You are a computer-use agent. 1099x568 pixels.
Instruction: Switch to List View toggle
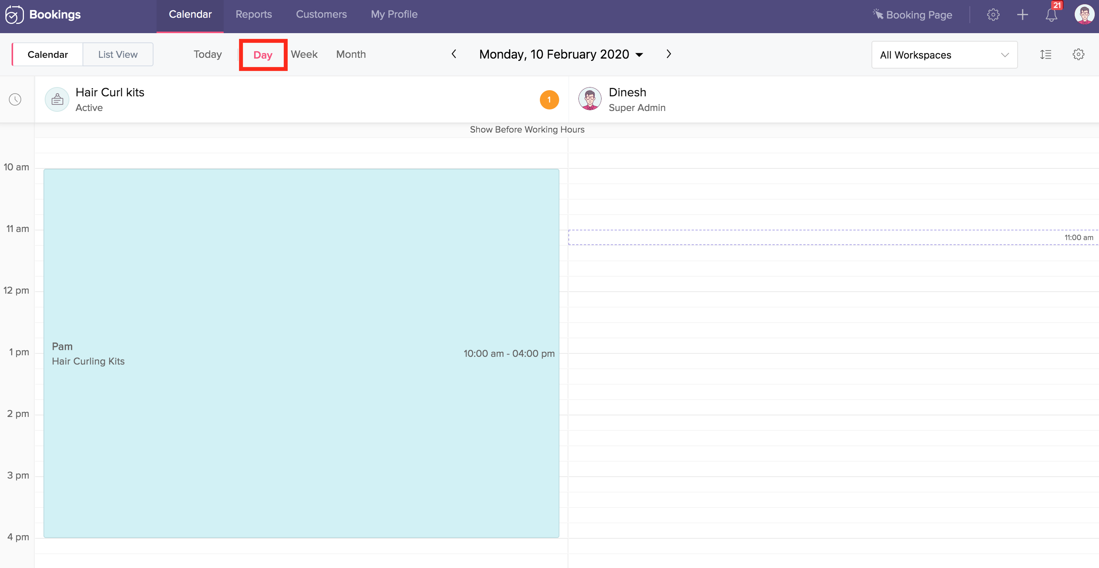(x=118, y=55)
